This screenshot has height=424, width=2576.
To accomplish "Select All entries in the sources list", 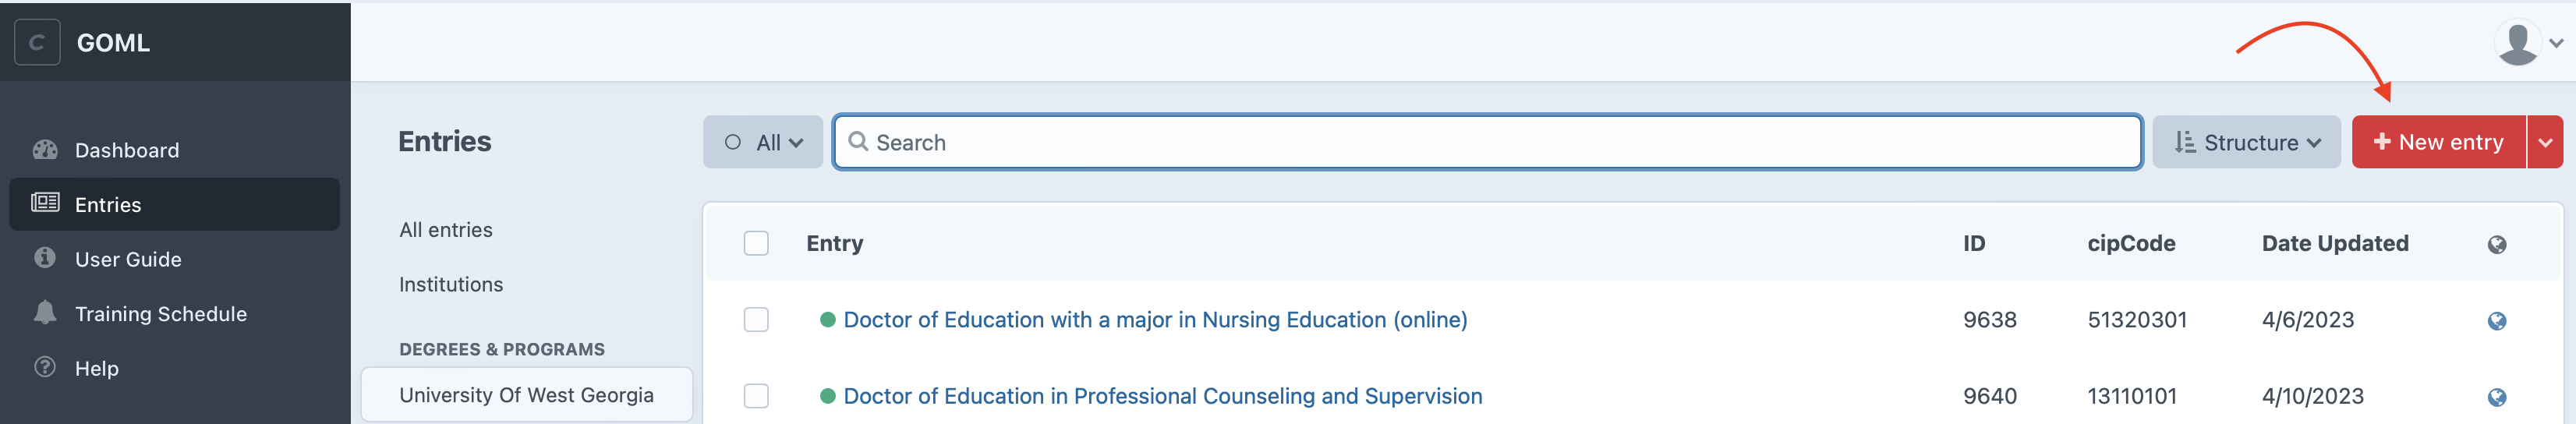I will 446,230.
